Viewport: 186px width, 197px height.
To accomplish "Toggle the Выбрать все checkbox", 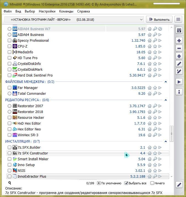I will tap(126, 183).
